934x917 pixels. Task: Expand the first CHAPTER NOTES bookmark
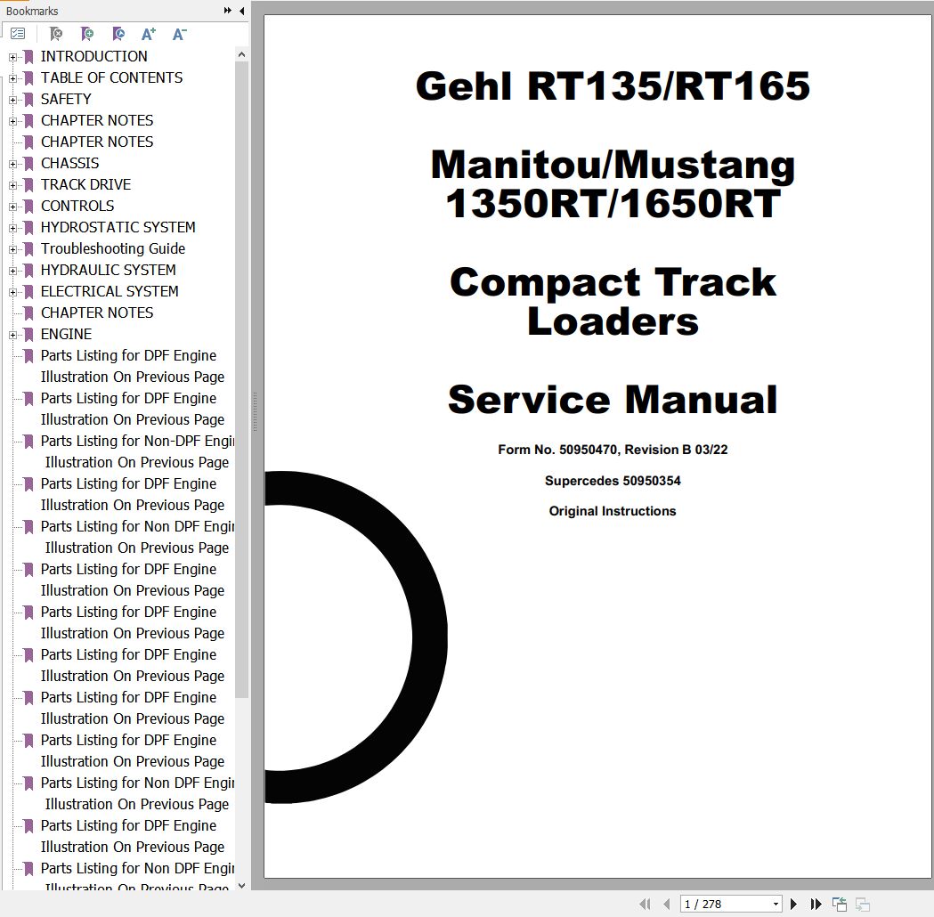coord(12,121)
